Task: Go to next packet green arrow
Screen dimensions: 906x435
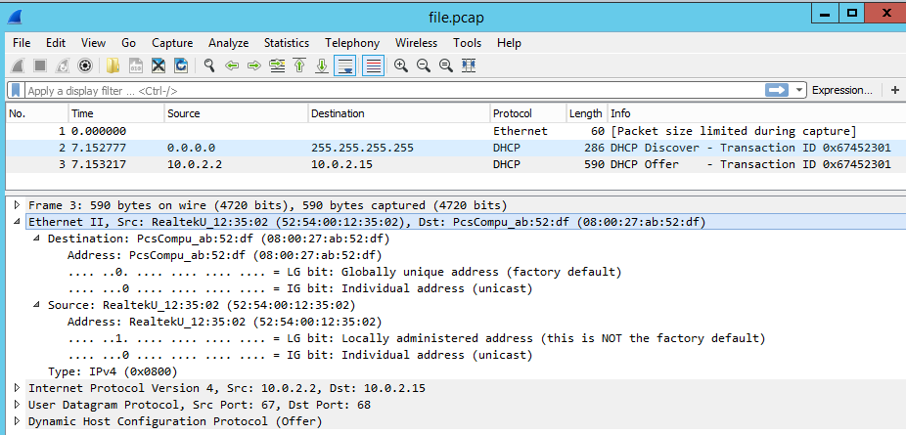Action: pyautogui.click(x=254, y=65)
